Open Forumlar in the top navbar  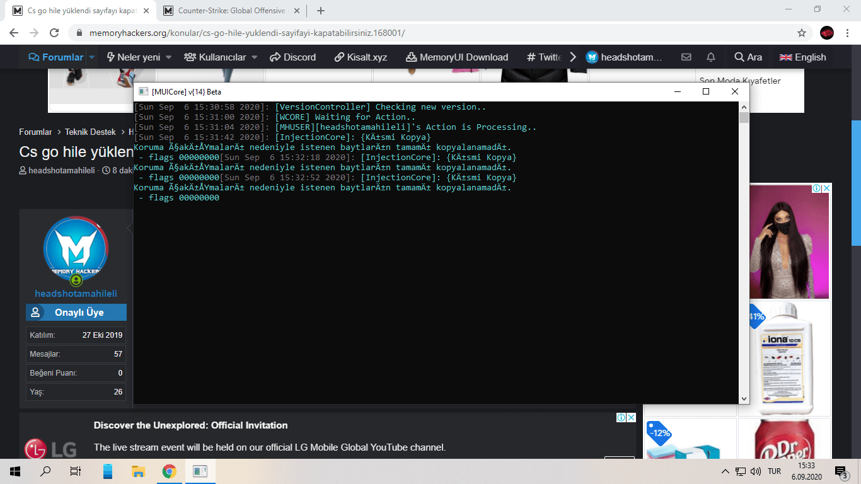[x=56, y=57]
